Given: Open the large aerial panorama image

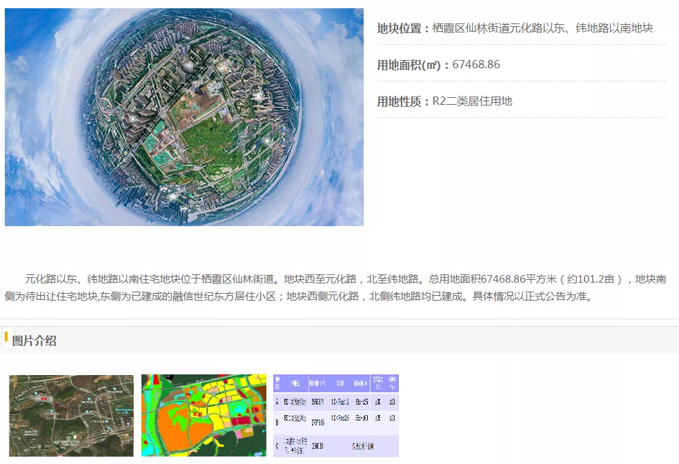Looking at the screenshot, I should tap(184, 117).
